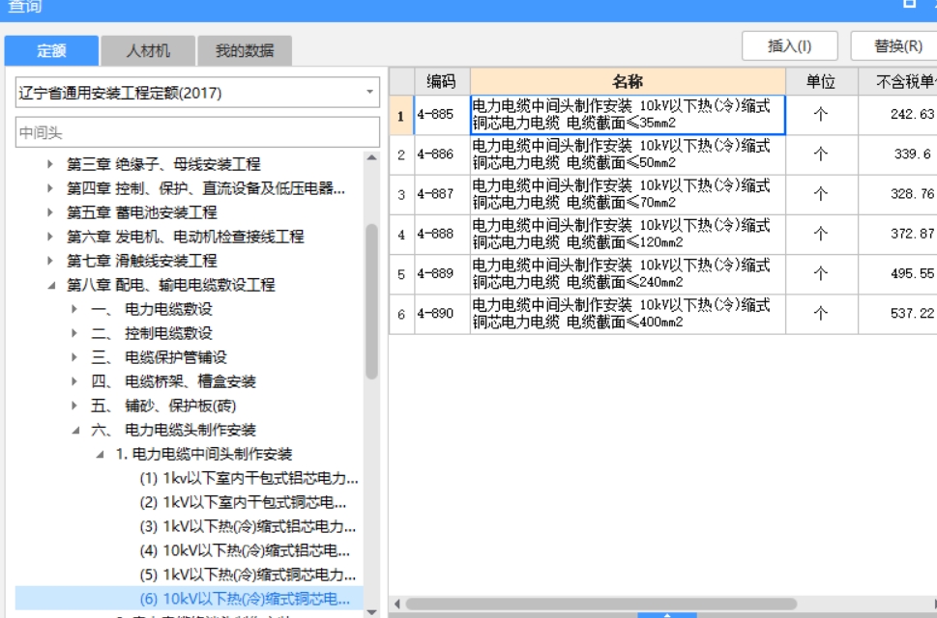Select (3) 1kV以下热(冷)缩式铝芯电力 item

click(248, 526)
